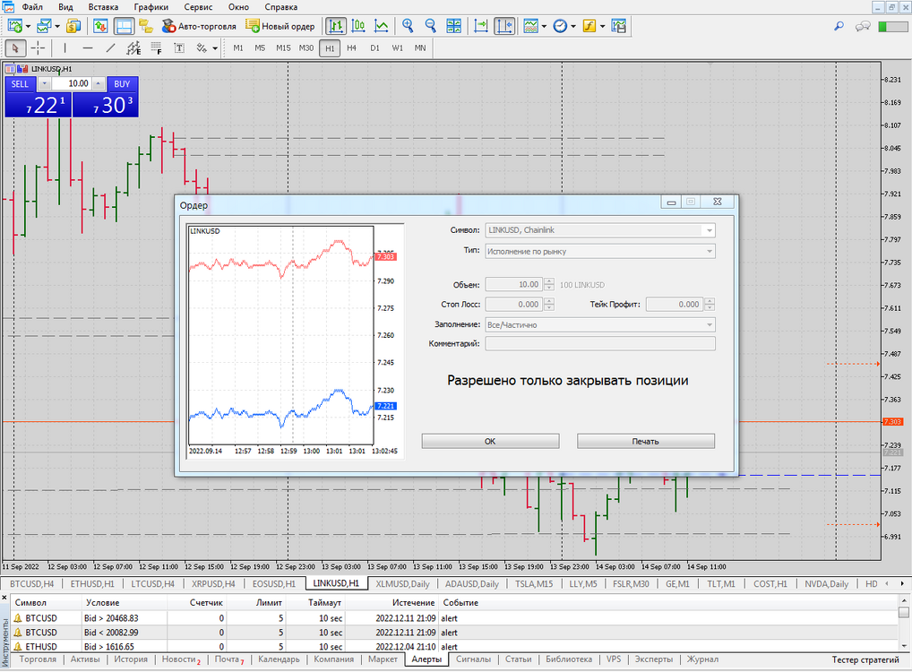Image resolution: width=912 pixels, height=672 pixels.
Task: Toggle the Авто-торговля button
Action: click(x=199, y=26)
